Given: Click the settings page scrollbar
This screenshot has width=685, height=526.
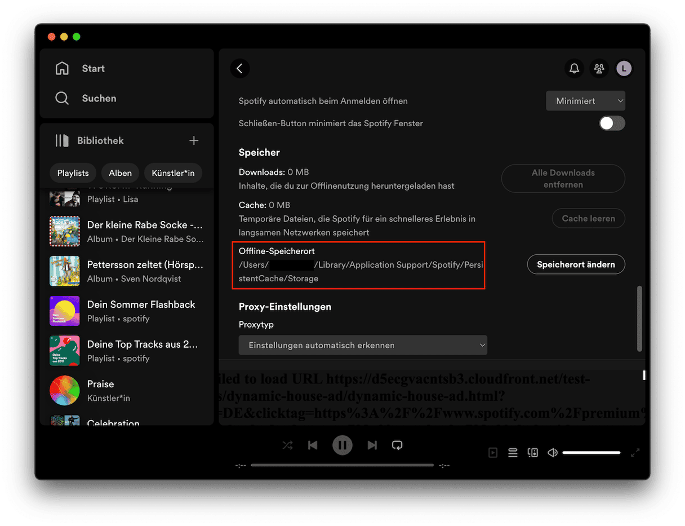Looking at the screenshot, I should (x=639, y=319).
